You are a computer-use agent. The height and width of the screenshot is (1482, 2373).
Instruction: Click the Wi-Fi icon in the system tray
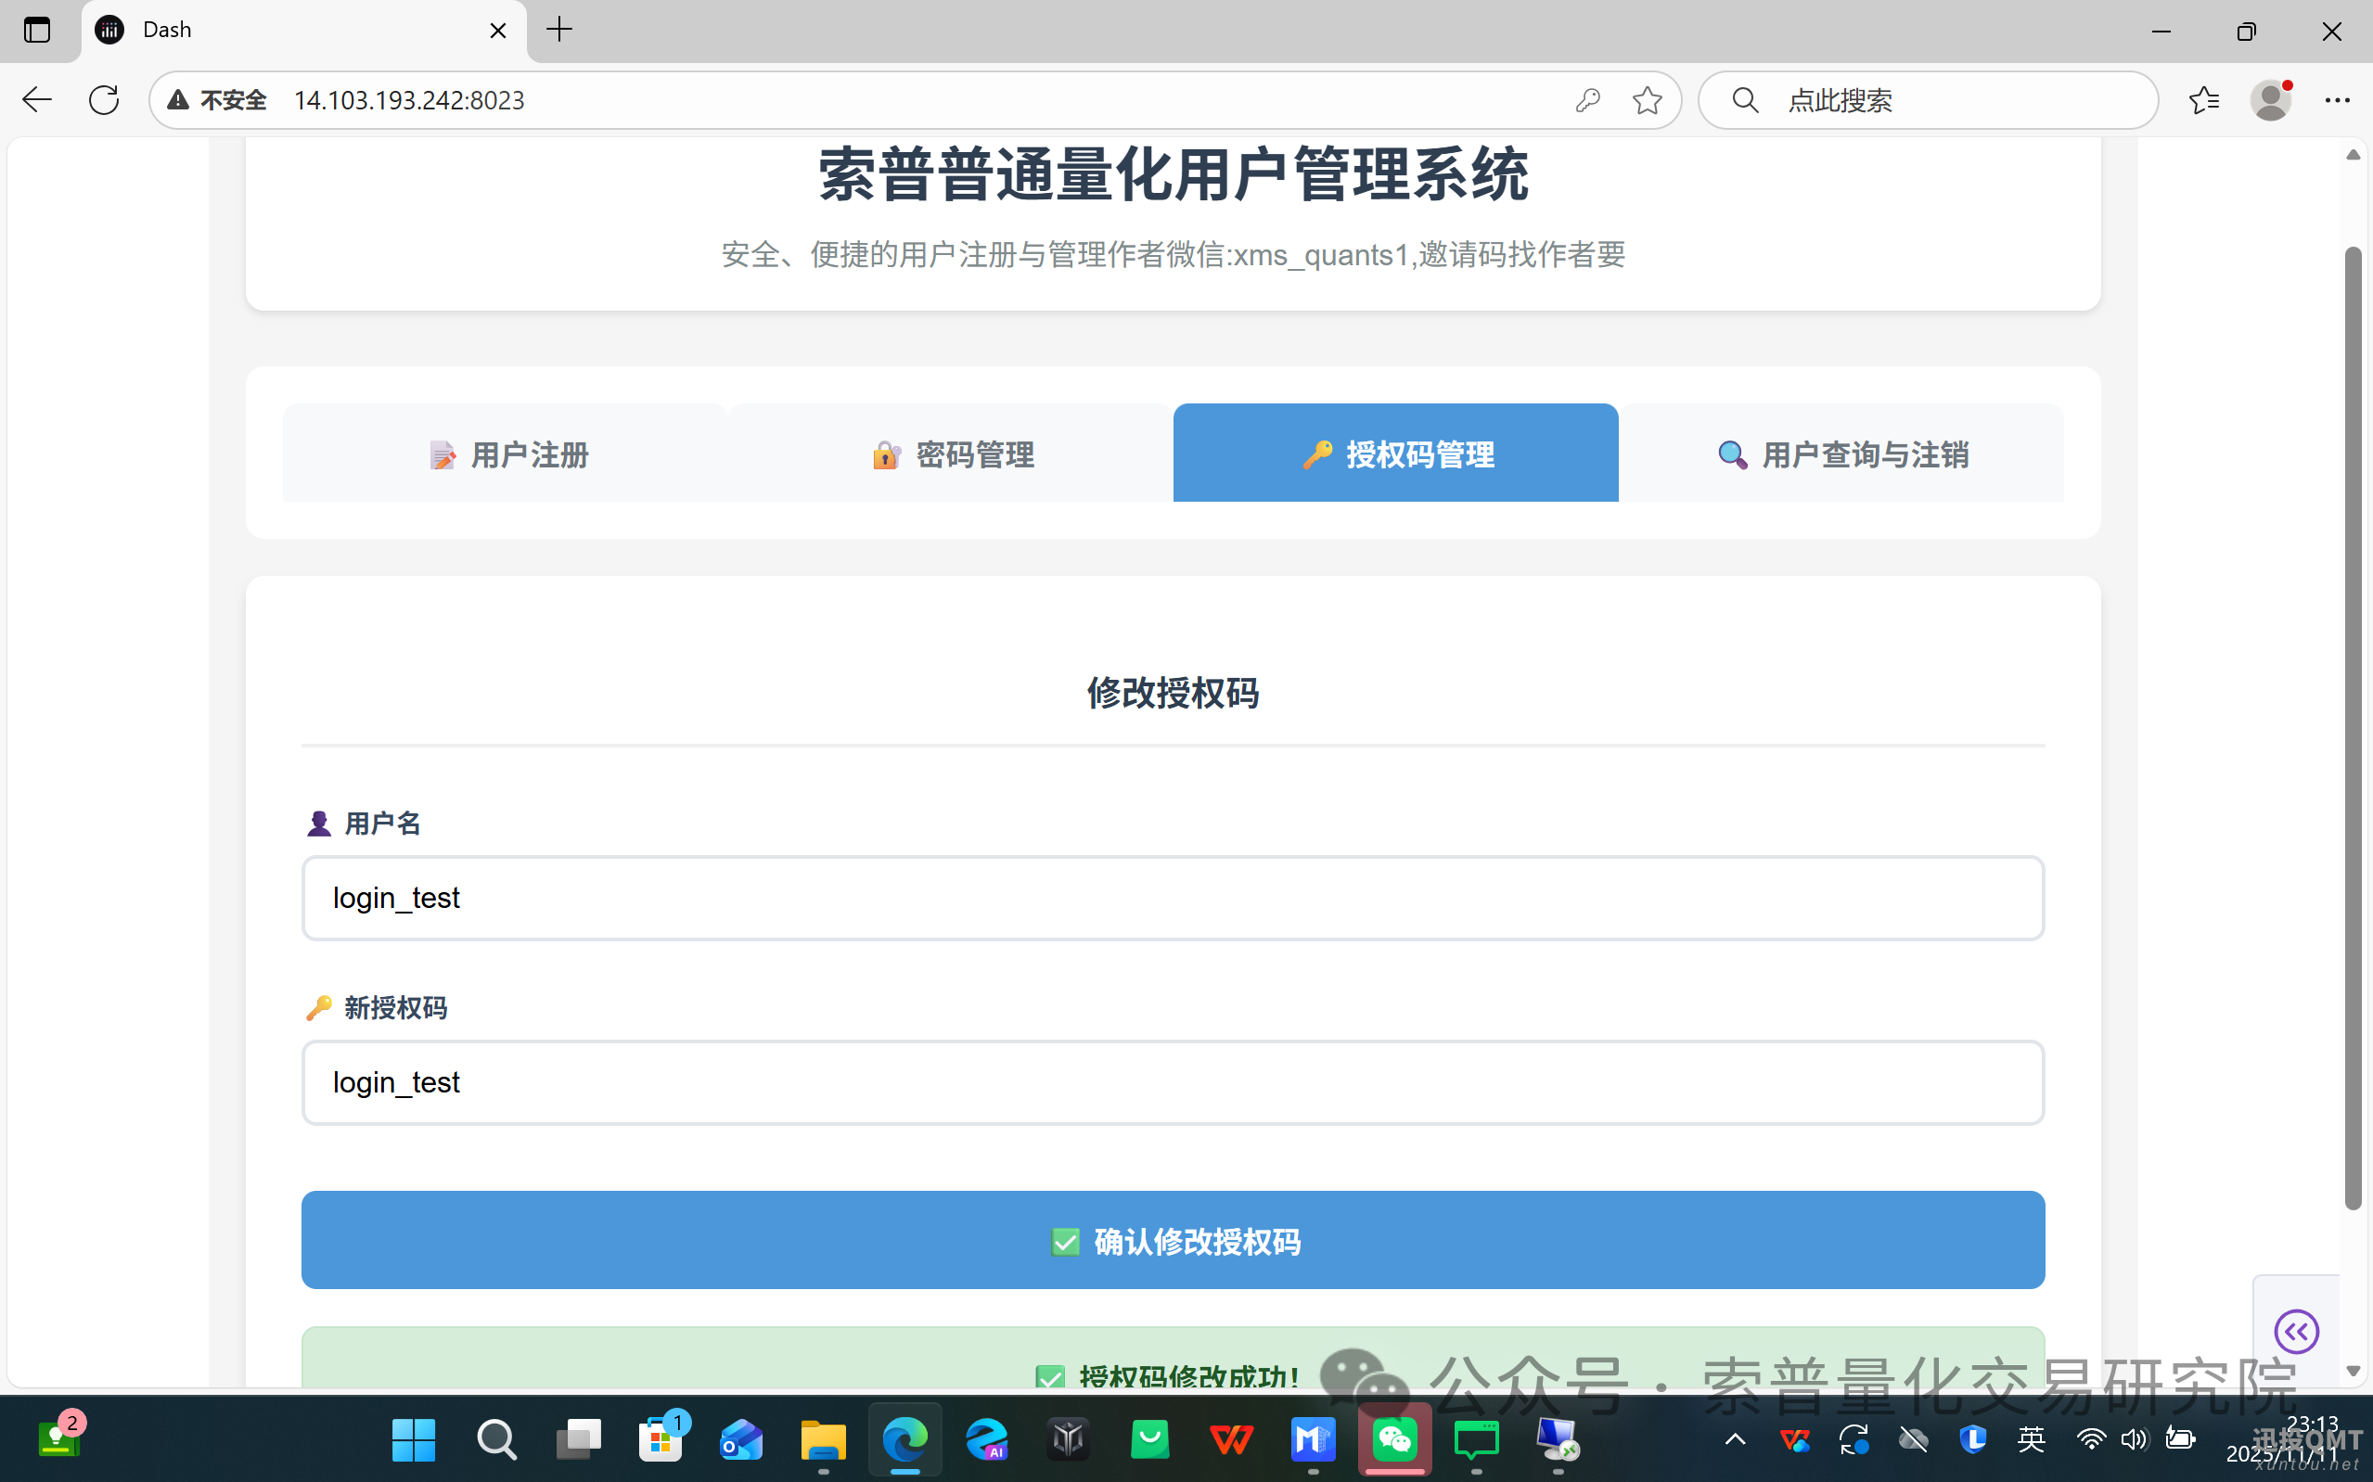click(x=2093, y=1440)
